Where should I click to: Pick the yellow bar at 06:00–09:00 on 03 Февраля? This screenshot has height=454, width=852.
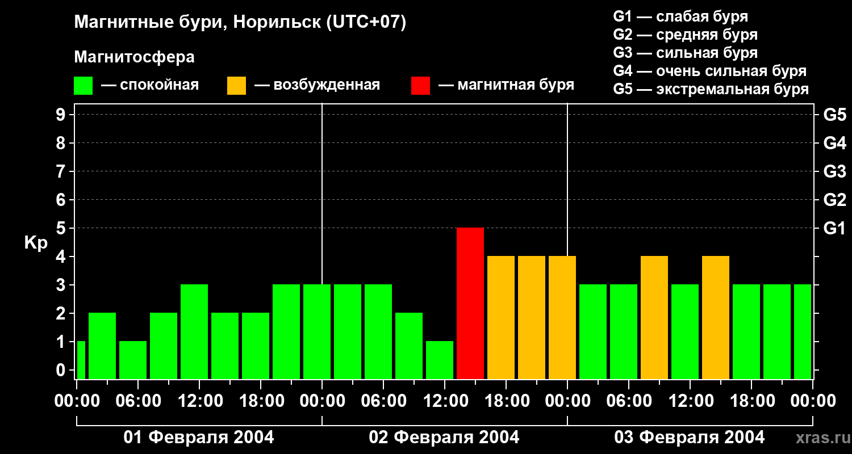(654, 317)
